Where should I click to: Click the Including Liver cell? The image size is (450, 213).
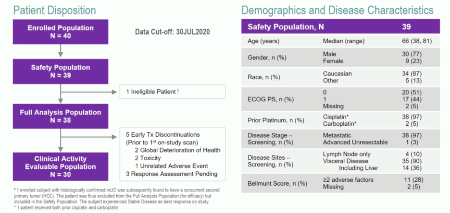[x=359, y=168]
